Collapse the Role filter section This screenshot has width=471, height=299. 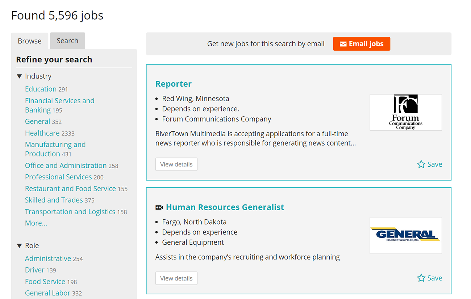(20, 246)
